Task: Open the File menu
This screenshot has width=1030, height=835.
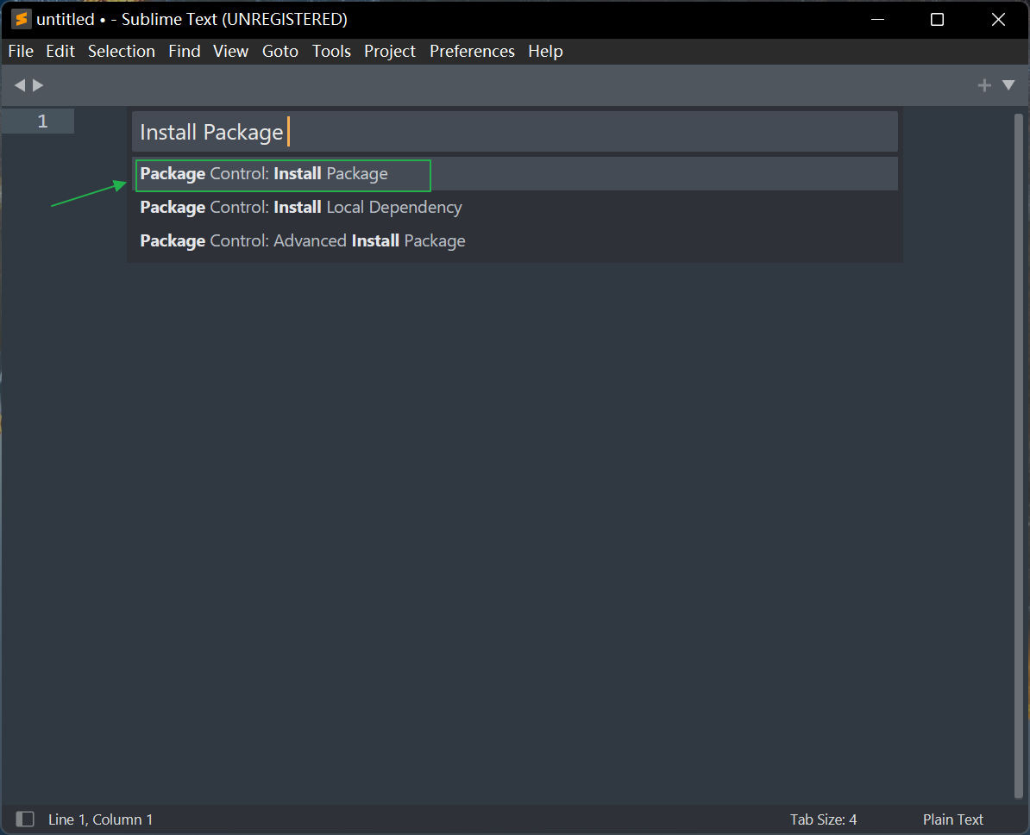Action: (x=21, y=51)
